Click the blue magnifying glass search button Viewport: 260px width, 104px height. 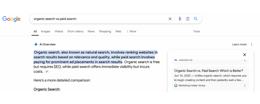[x=196, y=19]
